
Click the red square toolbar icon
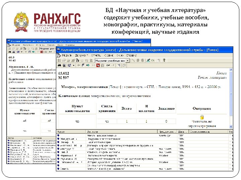click(x=98, y=66)
